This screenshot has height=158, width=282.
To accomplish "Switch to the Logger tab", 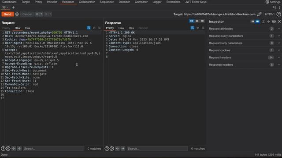I will [x=157, y=2].
